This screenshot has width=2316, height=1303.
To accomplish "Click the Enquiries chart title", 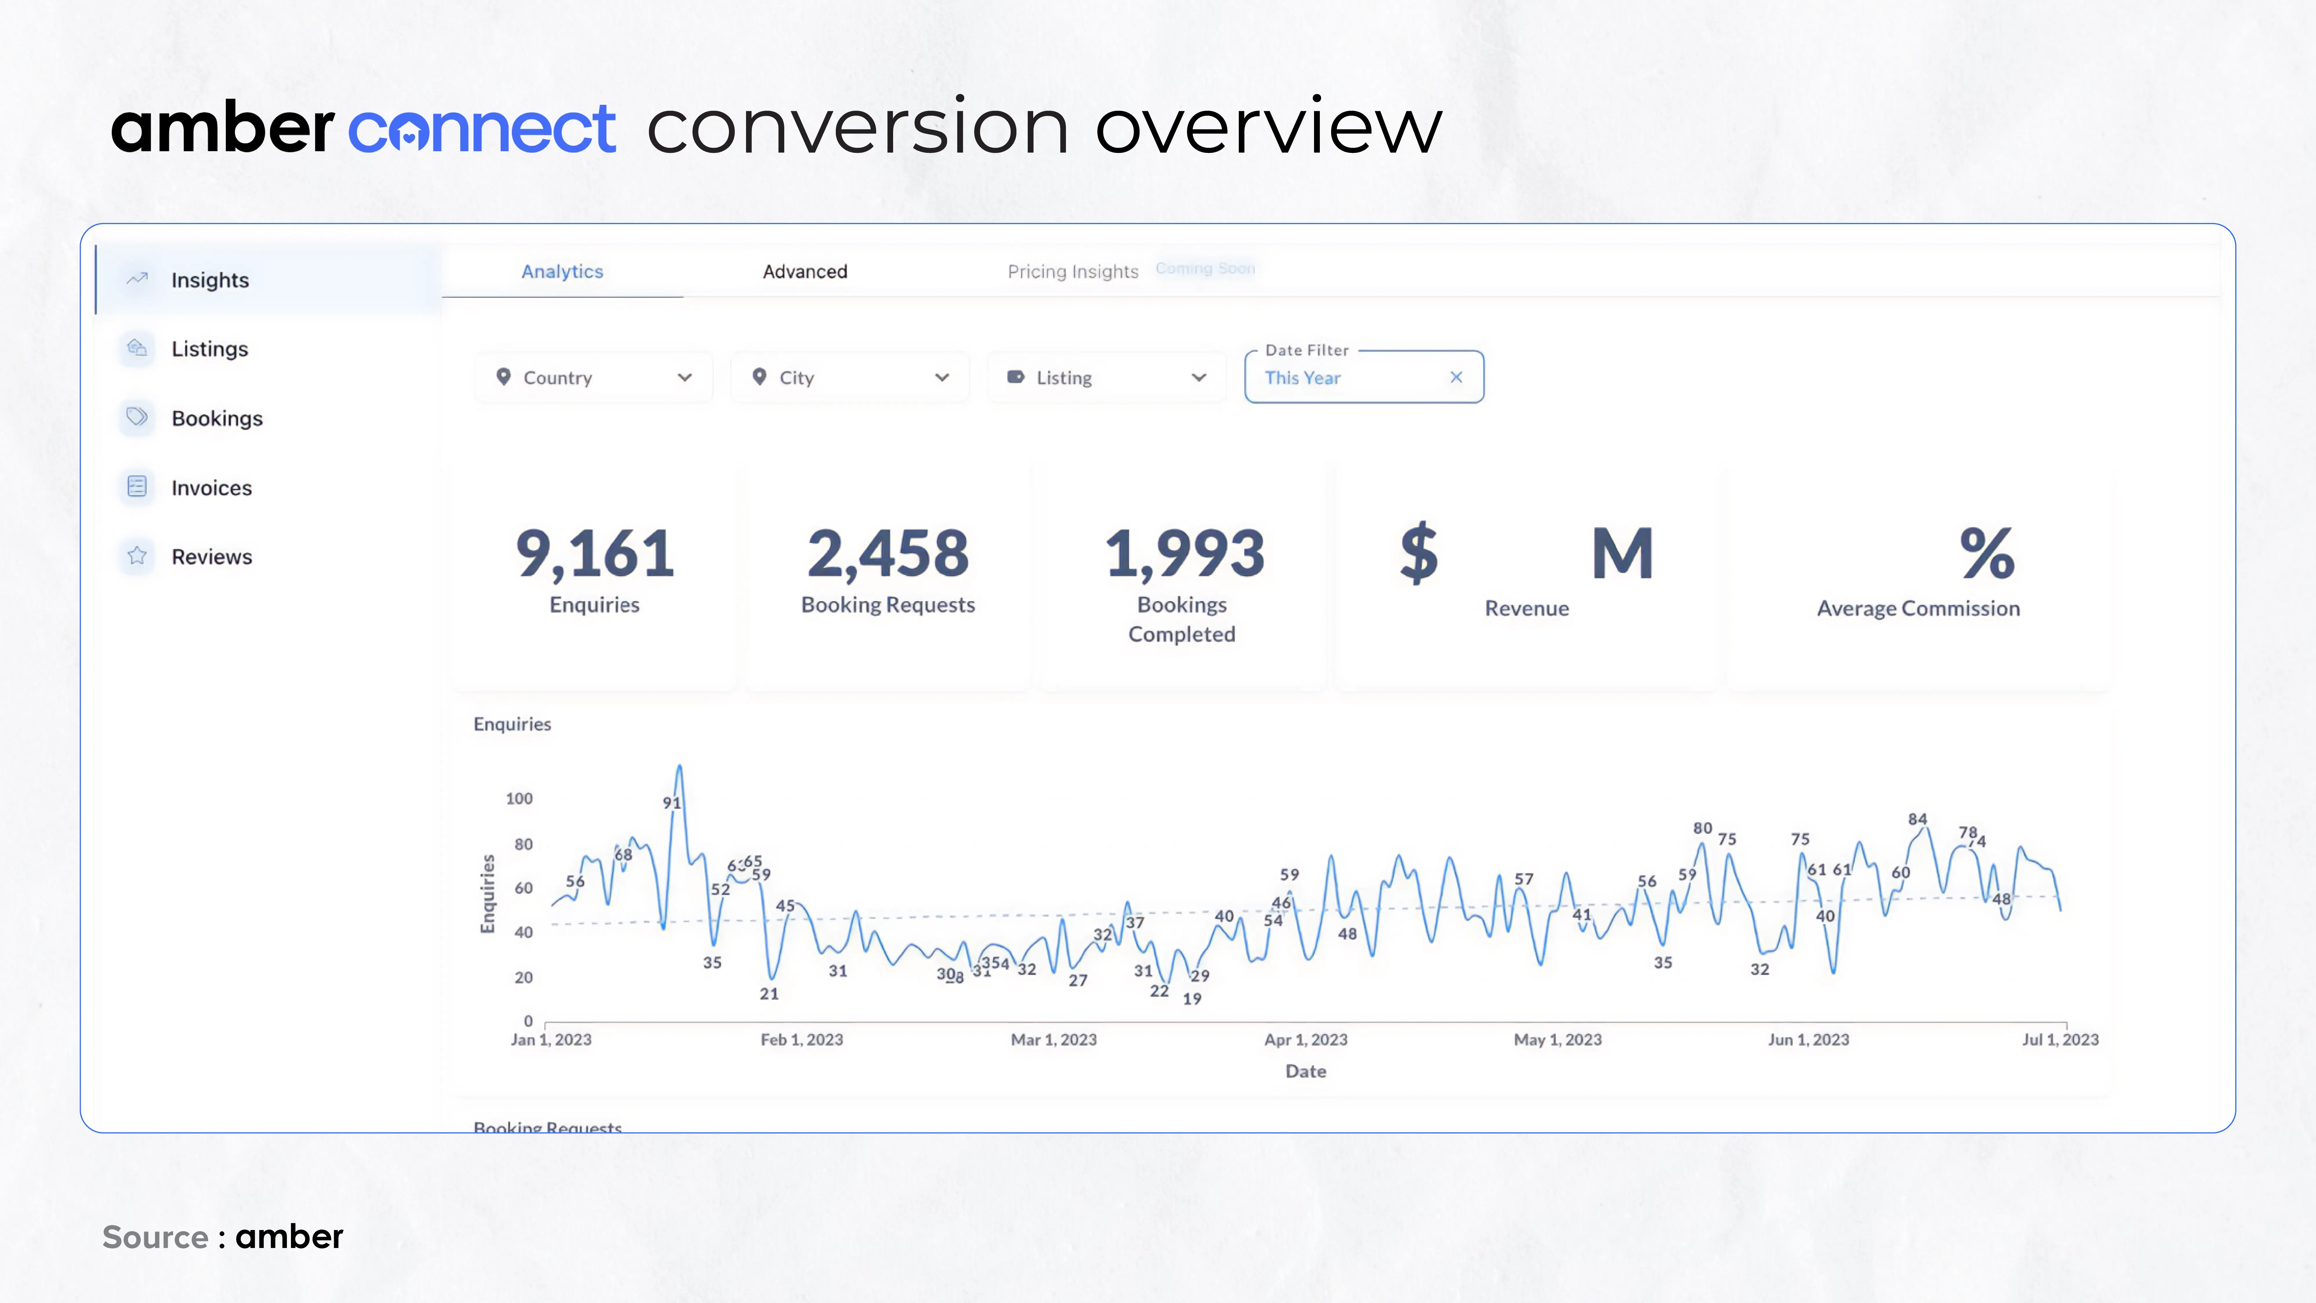I will pyautogui.click(x=512, y=724).
